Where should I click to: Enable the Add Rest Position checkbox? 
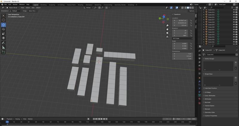click(204, 88)
